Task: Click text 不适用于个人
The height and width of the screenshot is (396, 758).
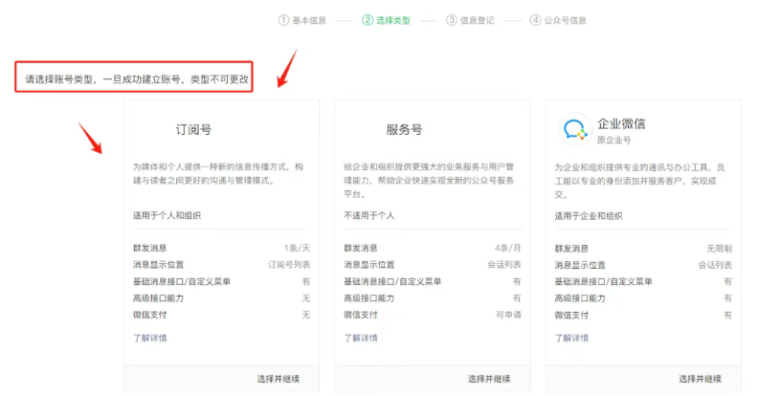Action: click(368, 215)
